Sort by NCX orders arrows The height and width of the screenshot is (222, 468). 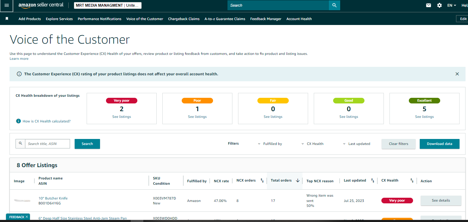(x=262, y=180)
